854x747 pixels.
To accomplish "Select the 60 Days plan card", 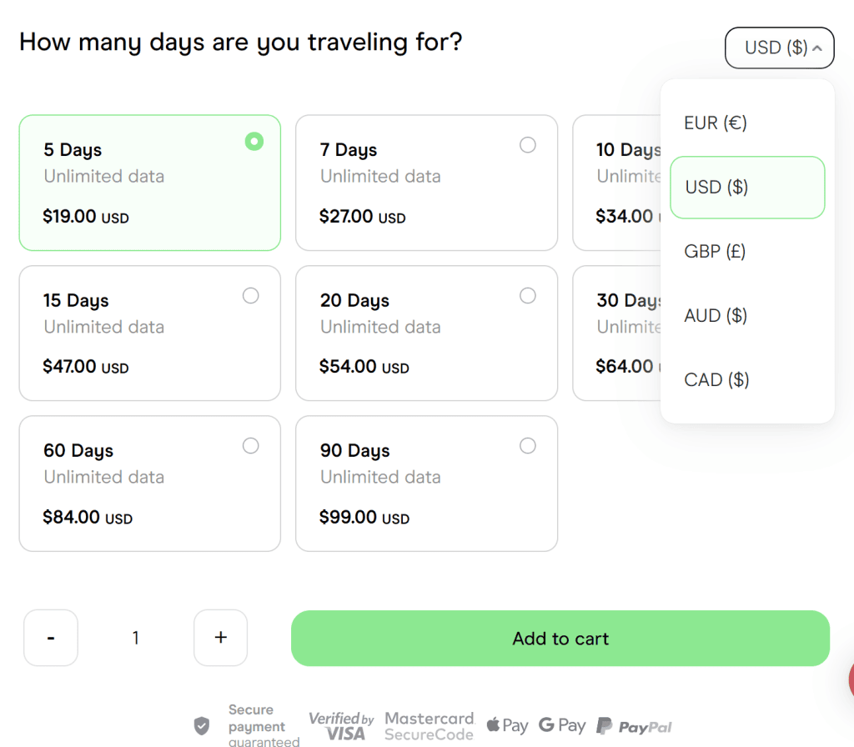I will point(149,484).
